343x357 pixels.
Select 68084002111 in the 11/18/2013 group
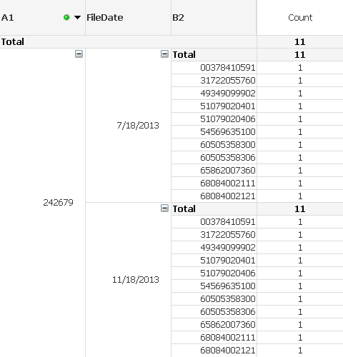click(228, 338)
